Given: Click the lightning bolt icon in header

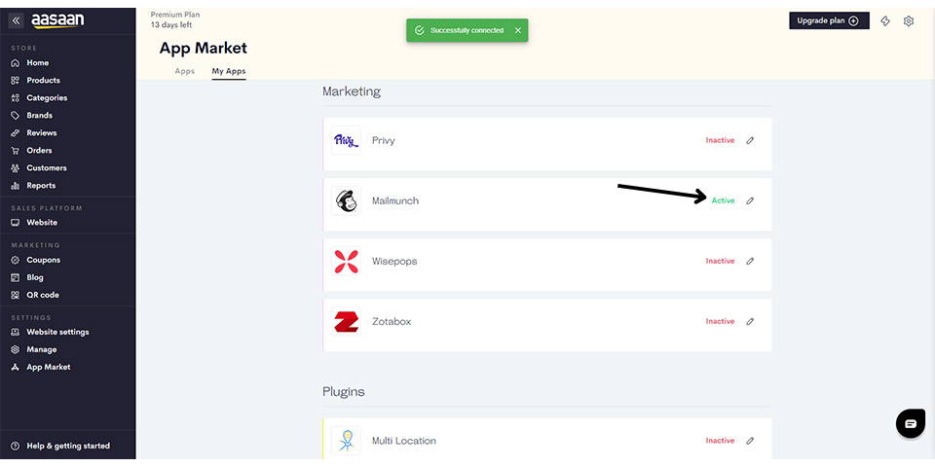Looking at the screenshot, I should 885,20.
